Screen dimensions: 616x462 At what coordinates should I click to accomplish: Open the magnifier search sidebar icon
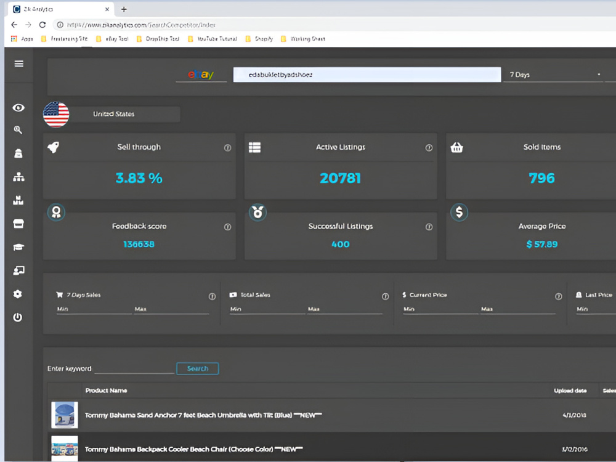(18, 130)
